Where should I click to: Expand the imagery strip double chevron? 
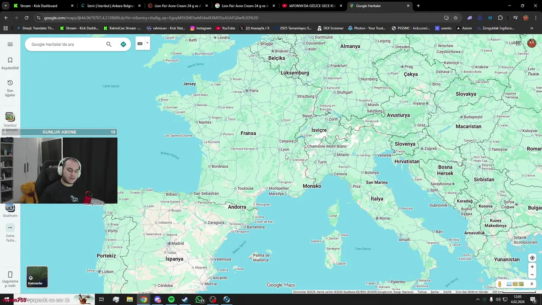coord(532,284)
